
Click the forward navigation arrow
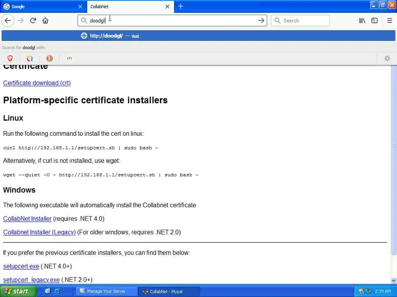(x=21, y=20)
